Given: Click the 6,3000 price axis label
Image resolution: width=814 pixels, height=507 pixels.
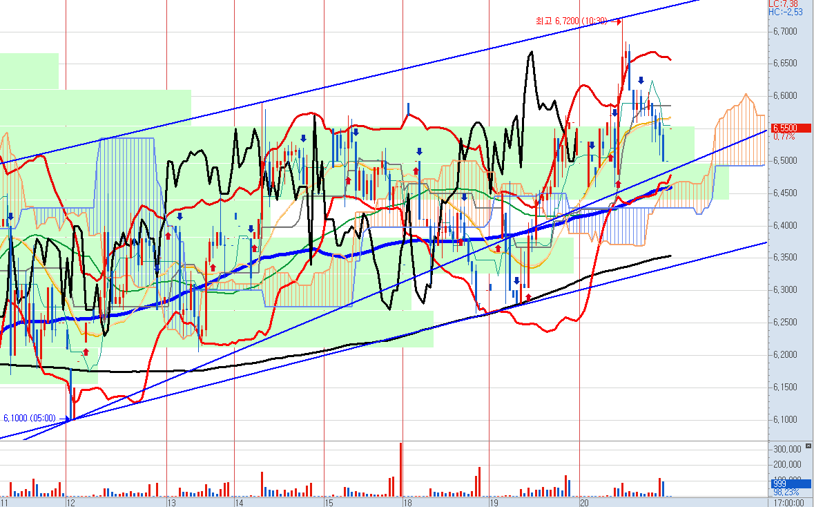Looking at the screenshot, I should tap(785, 290).
